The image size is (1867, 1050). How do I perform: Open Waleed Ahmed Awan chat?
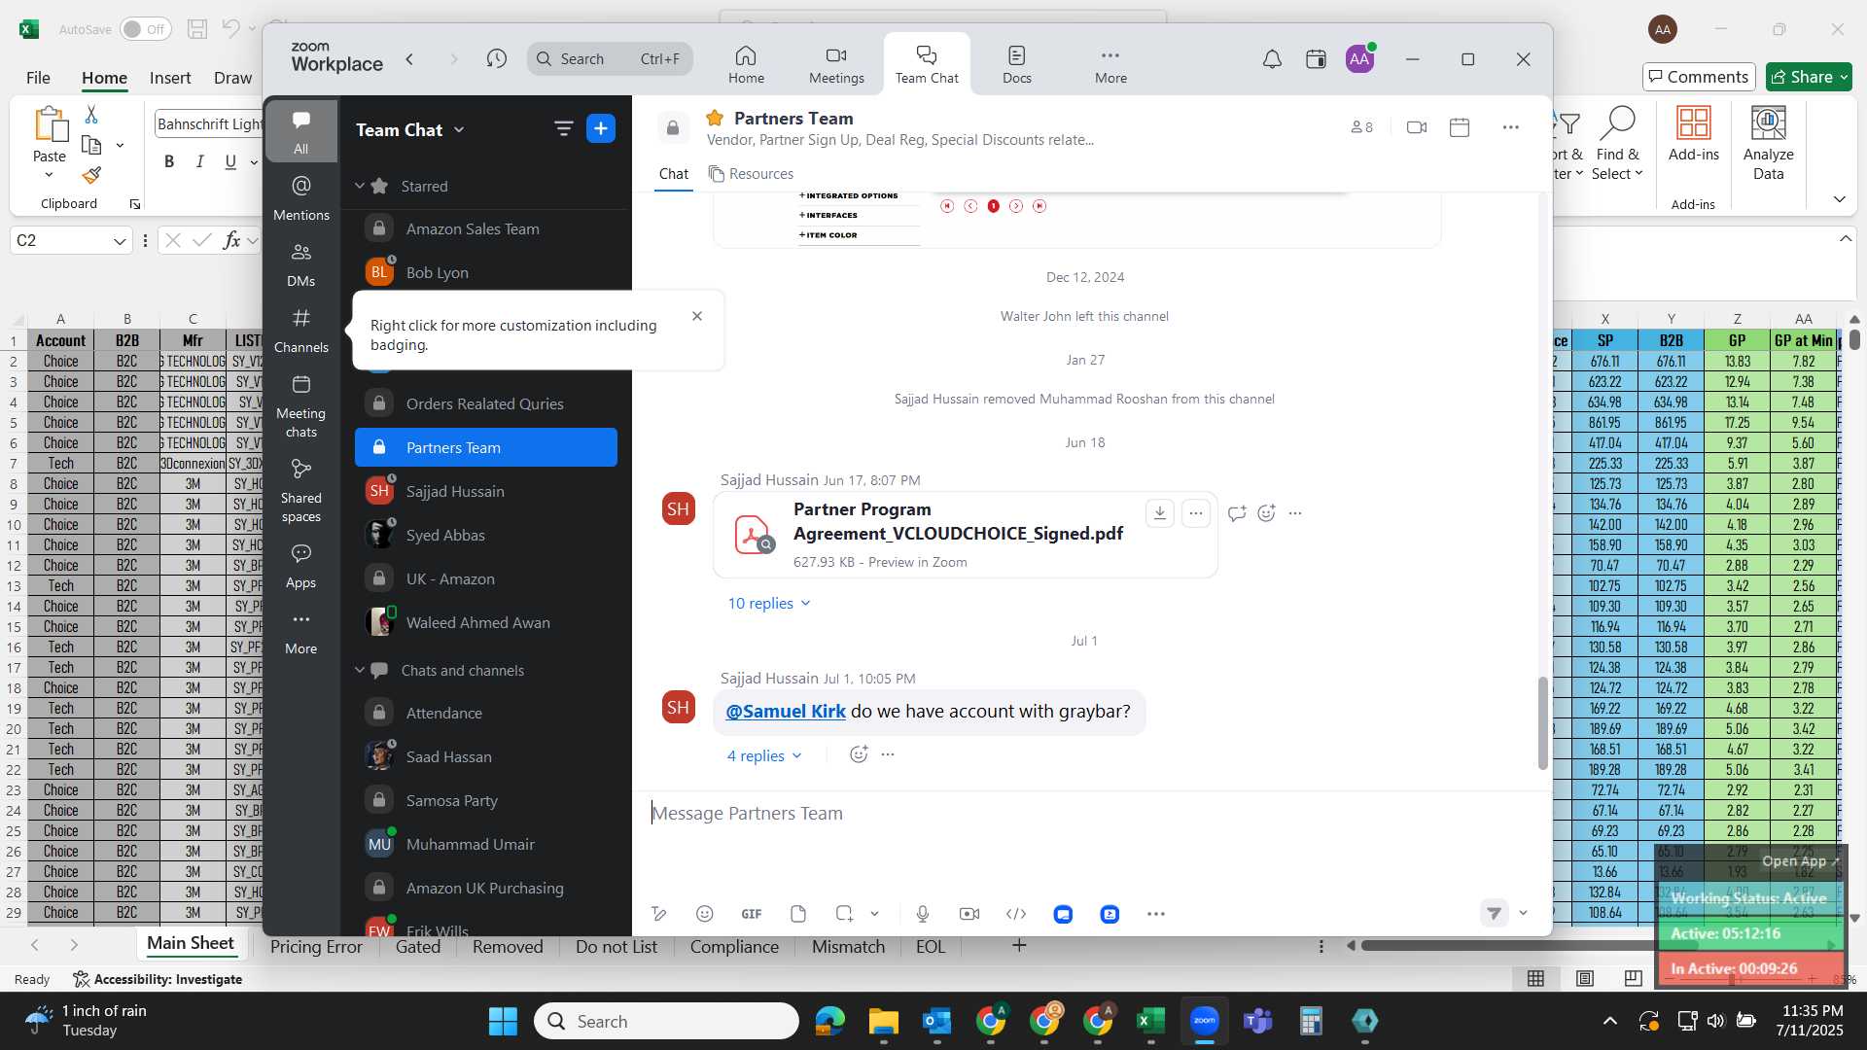485,622
